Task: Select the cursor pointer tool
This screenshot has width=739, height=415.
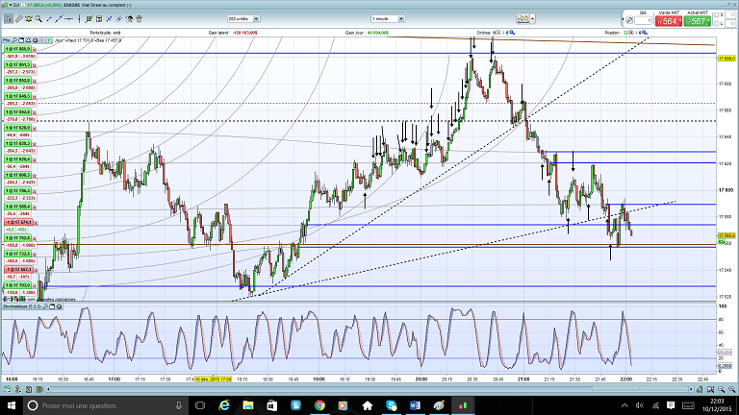Action: tap(9, 19)
